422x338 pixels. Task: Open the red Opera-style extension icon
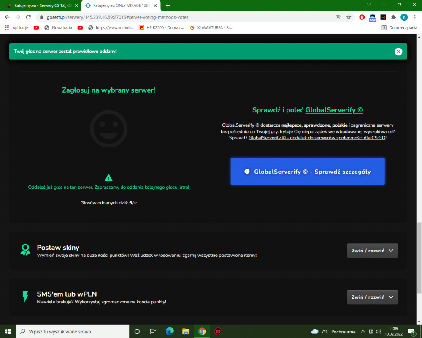click(x=362, y=17)
